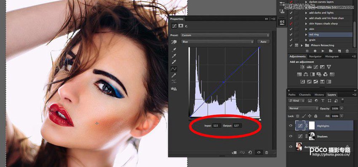Click the Masks icon in Properties header
This screenshot has height=167, width=358.
[181, 26]
